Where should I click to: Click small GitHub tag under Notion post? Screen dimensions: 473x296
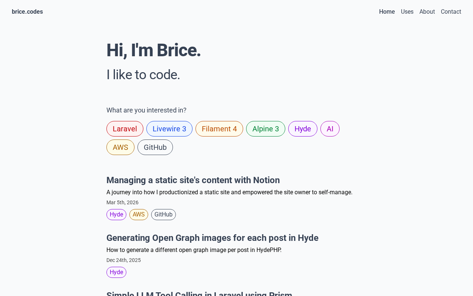pos(163,215)
